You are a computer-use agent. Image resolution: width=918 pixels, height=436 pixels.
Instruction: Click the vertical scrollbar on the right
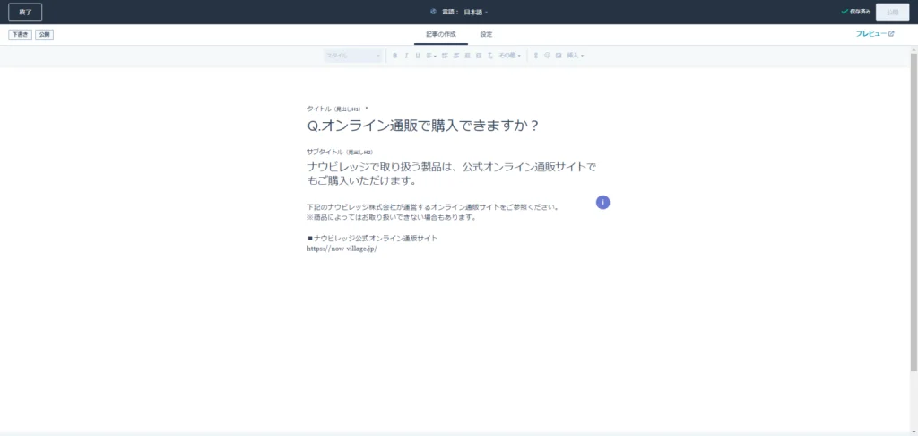(914, 212)
